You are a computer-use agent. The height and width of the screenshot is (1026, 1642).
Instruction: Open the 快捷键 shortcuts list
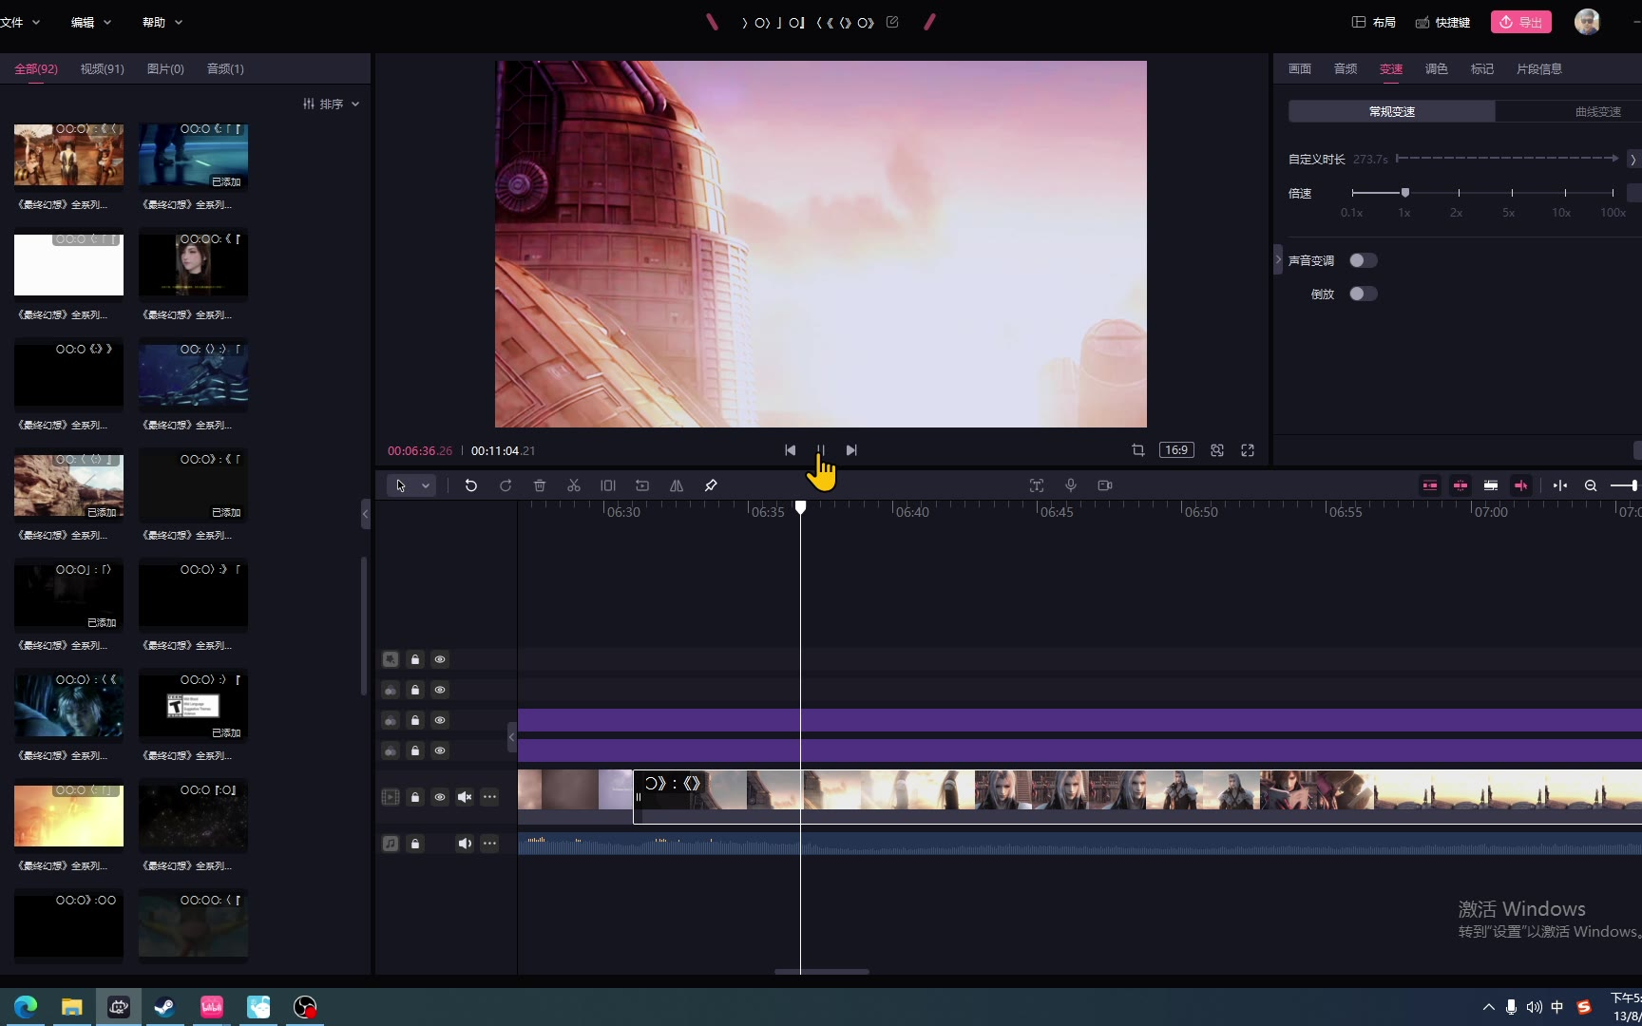1442,22
